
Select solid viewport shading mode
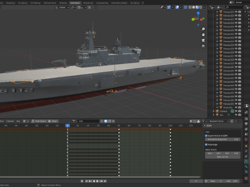194,7
